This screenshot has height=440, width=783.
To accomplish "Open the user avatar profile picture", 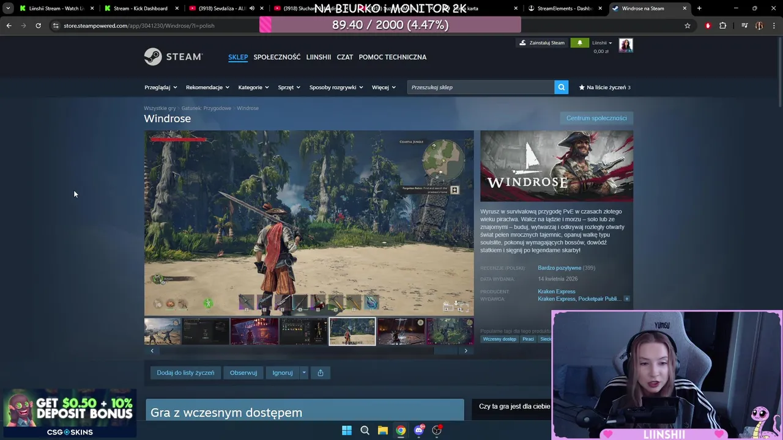I will click(x=626, y=45).
